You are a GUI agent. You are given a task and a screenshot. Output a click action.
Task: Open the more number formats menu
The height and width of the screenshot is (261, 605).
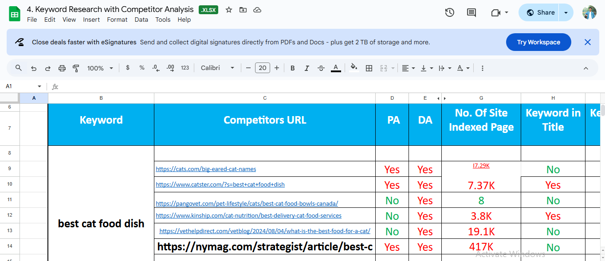(x=185, y=68)
